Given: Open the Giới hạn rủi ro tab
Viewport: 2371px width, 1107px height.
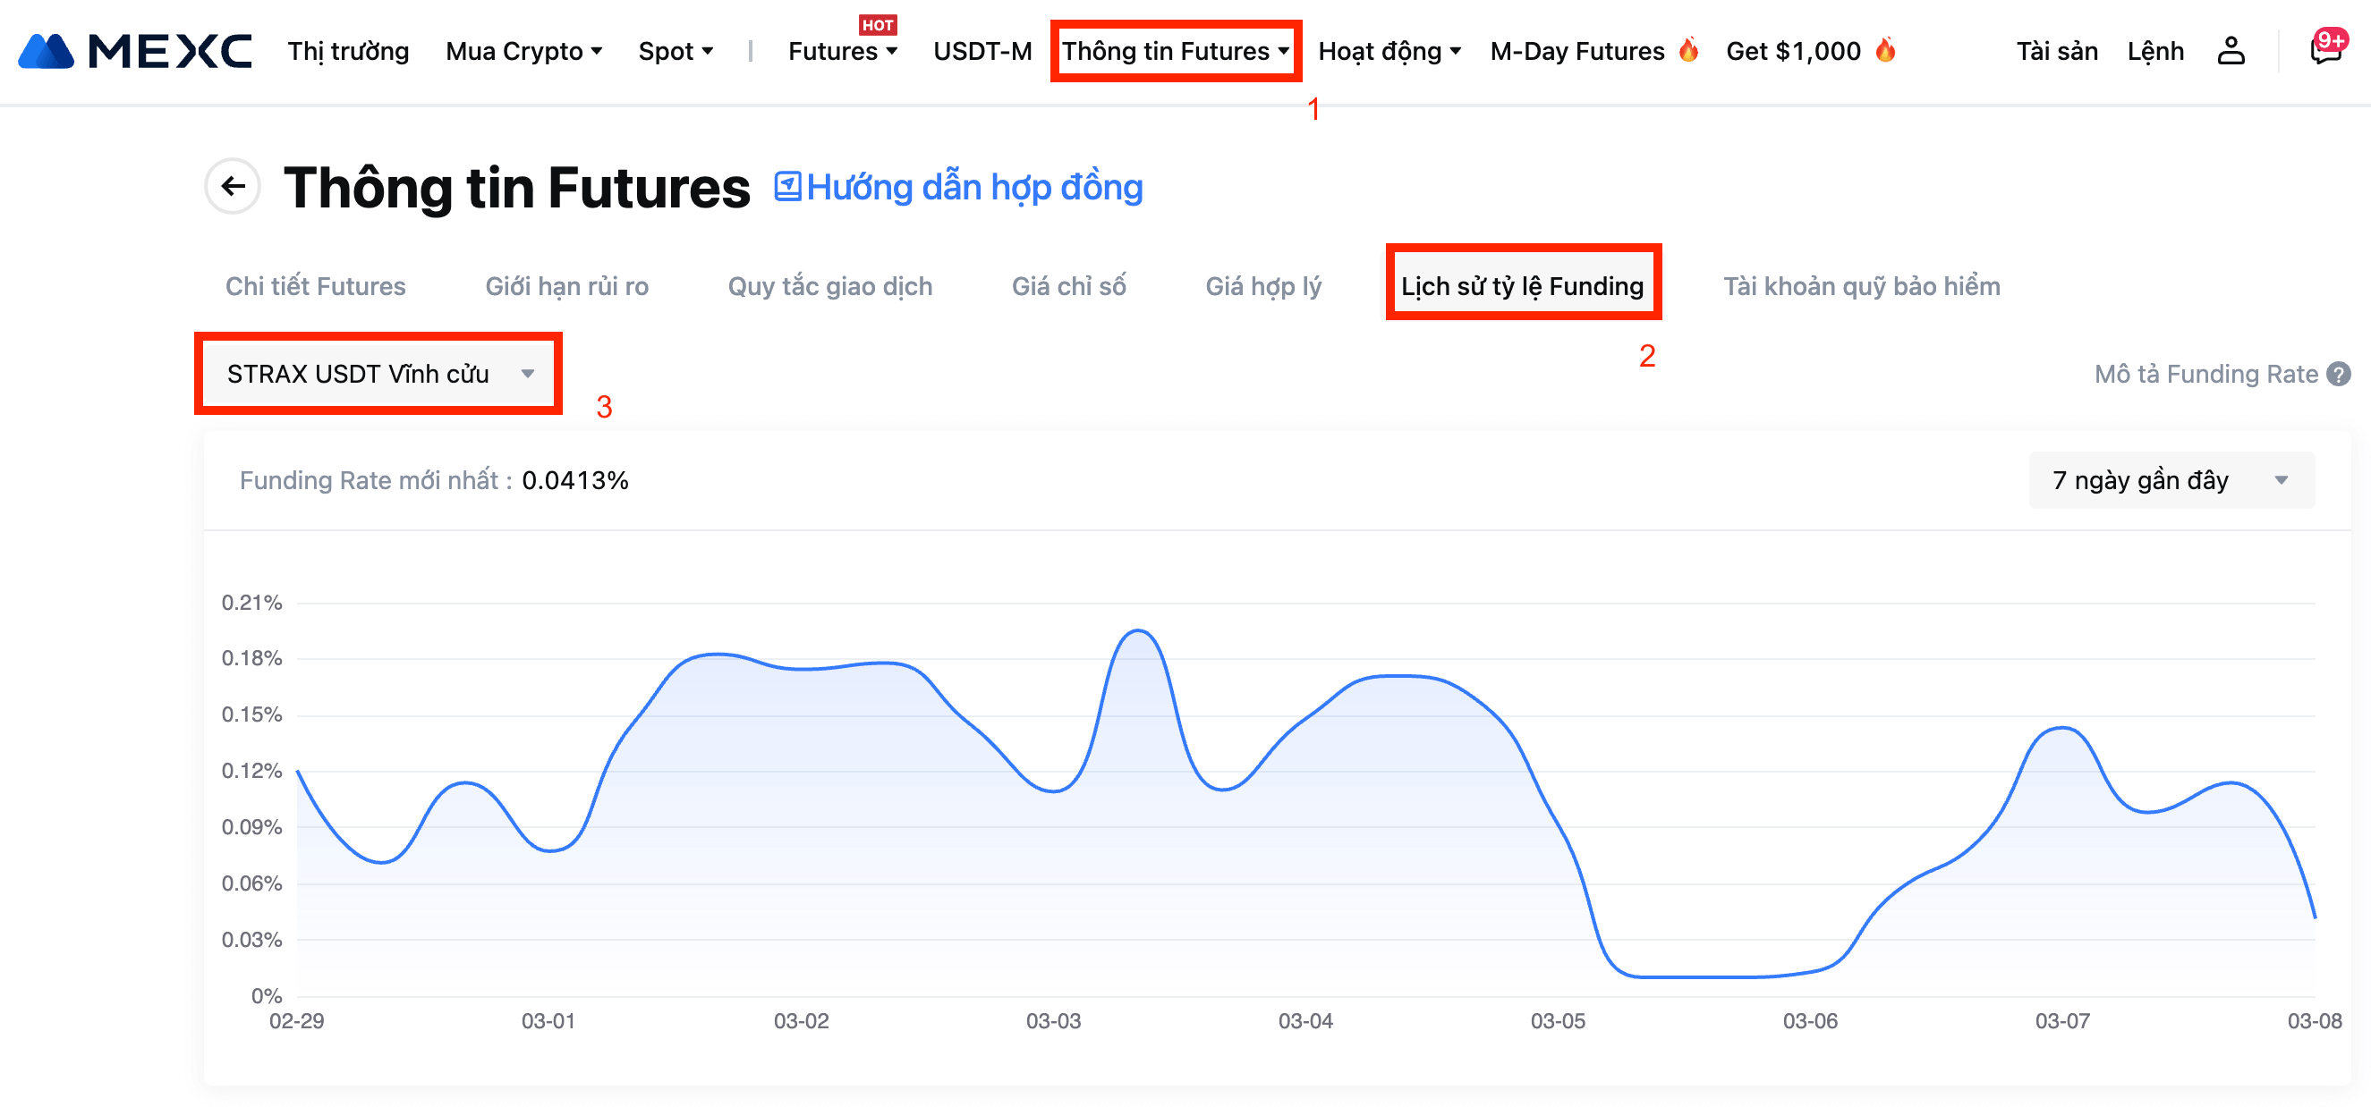Looking at the screenshot, I should (x=566, y=285).
